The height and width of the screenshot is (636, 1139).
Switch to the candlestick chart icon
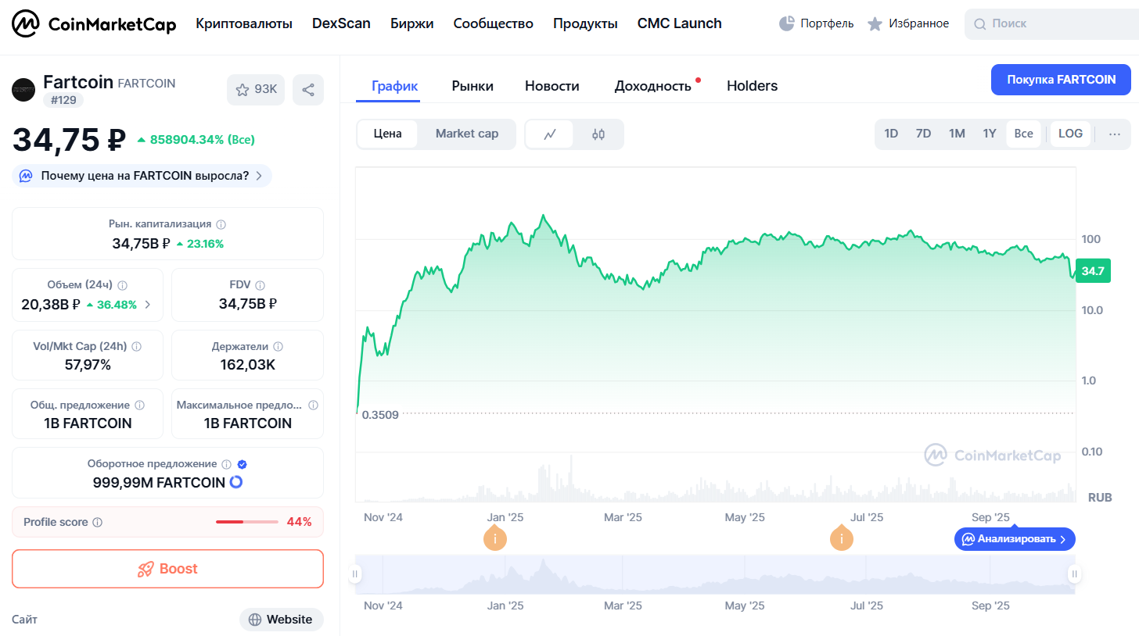pos(598,134)
